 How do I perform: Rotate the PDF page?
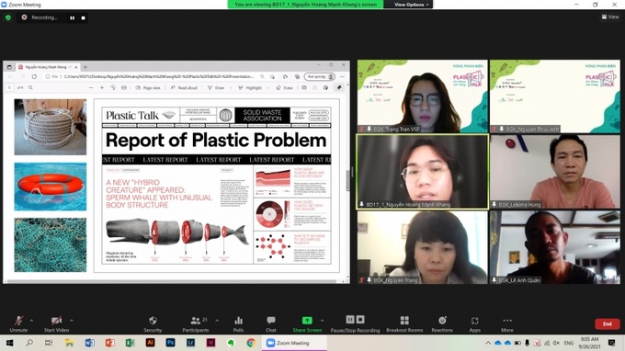[113, 87]
